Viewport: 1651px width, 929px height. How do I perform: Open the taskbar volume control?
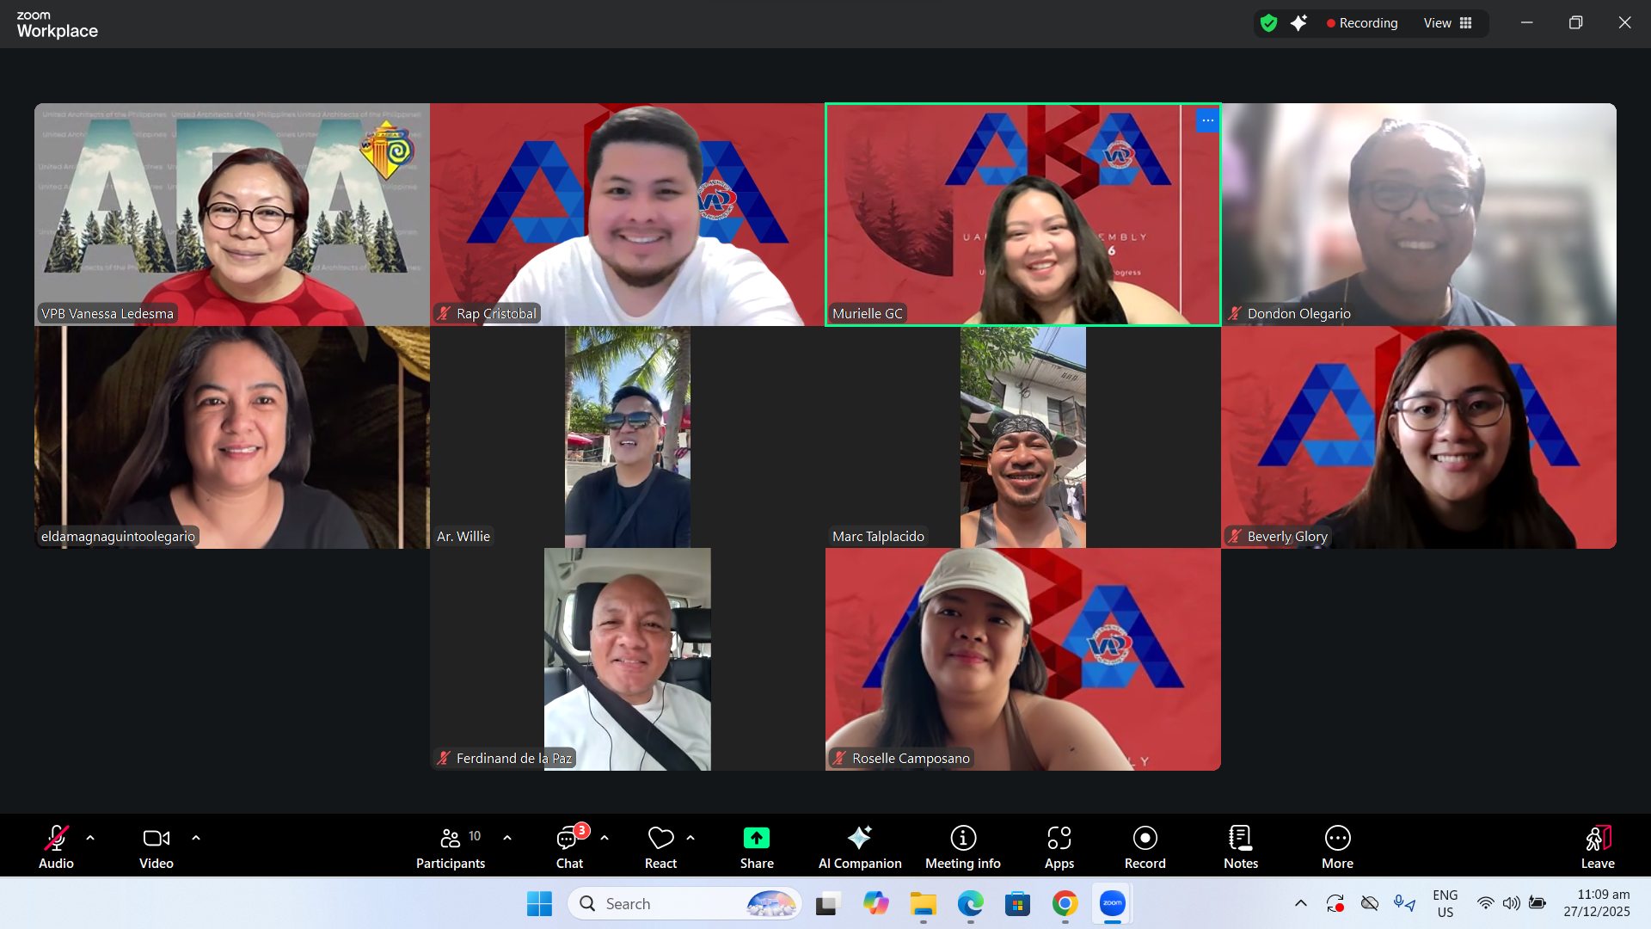(1511, 903)
